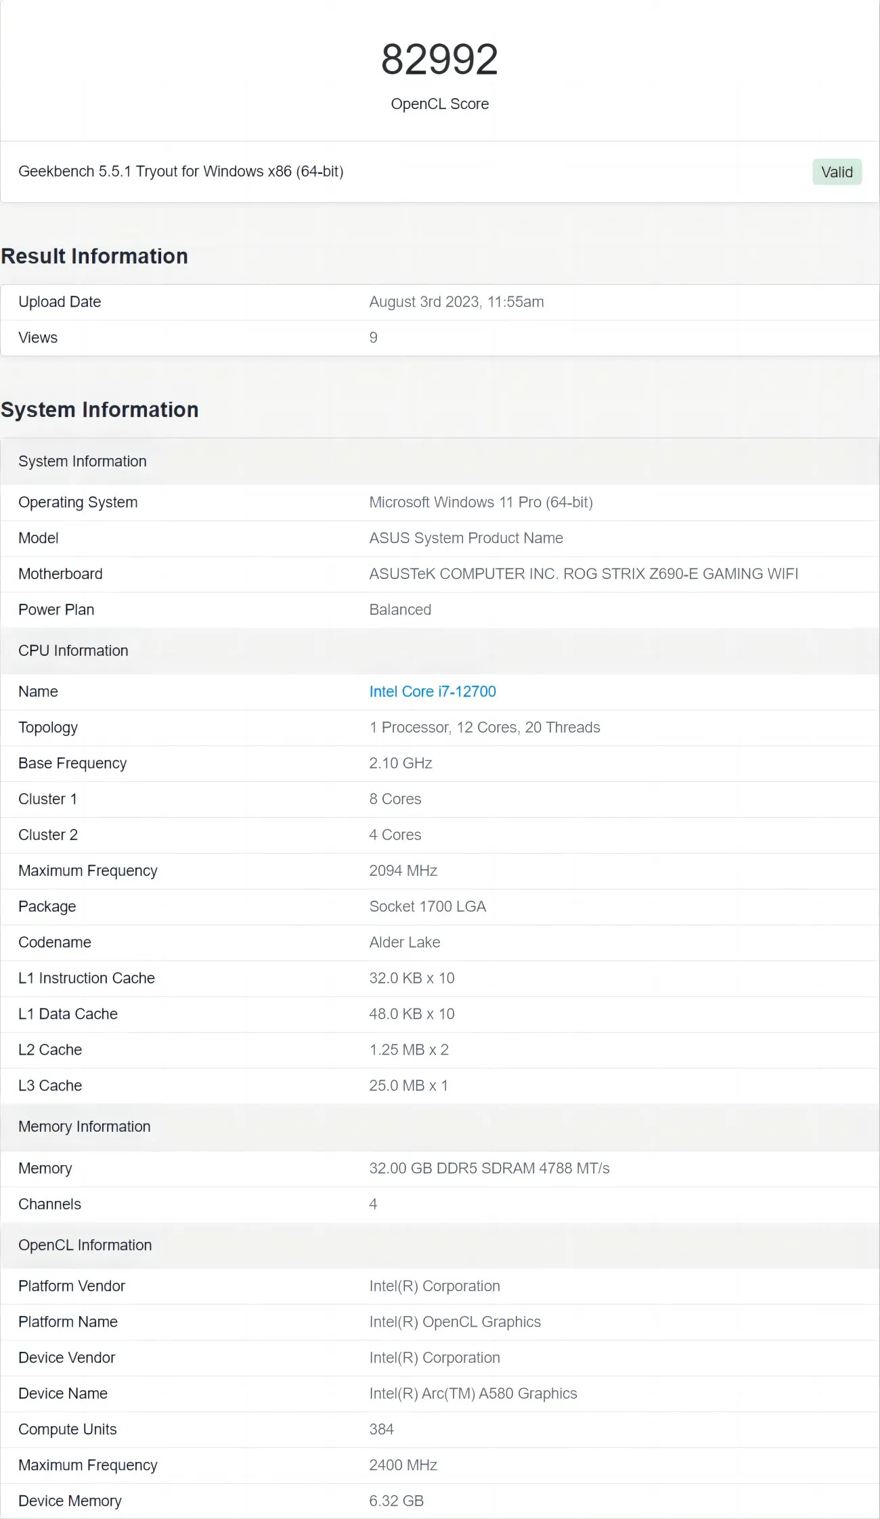The image size is (880, 1519).
Task: Click the OpenCL Score label
Action: [440, 104]
